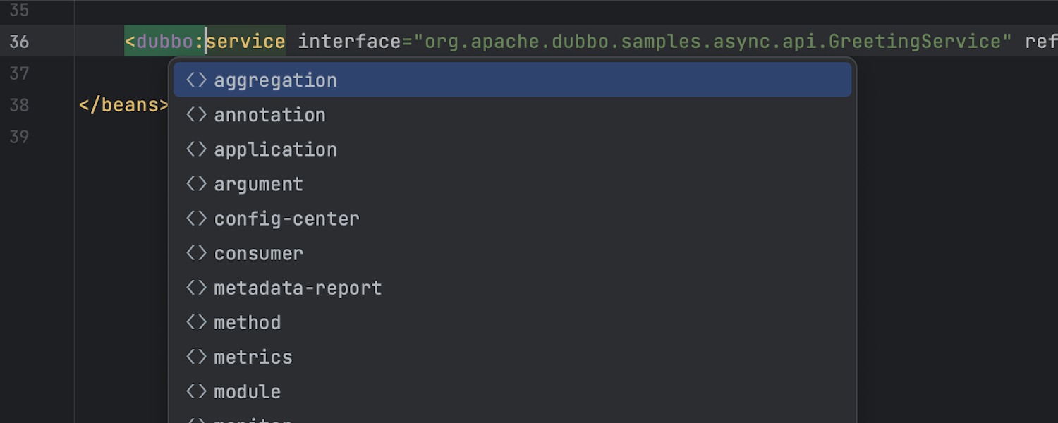Viewport: 1058px width, 423px height.
Task: Select the aggregation completion suggestion
Action: pyautogui.click(x=275, y=80)
